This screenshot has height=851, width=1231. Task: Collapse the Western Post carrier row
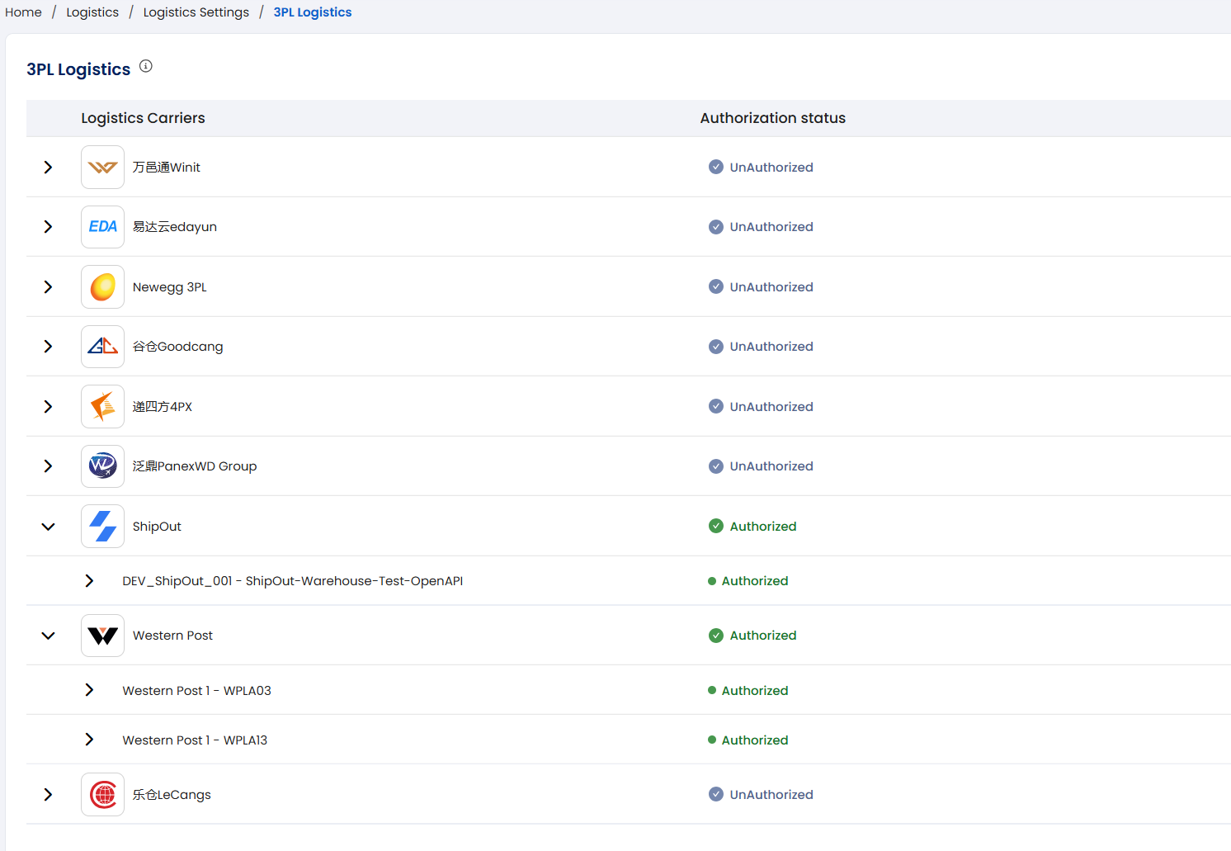coord(48,636)
